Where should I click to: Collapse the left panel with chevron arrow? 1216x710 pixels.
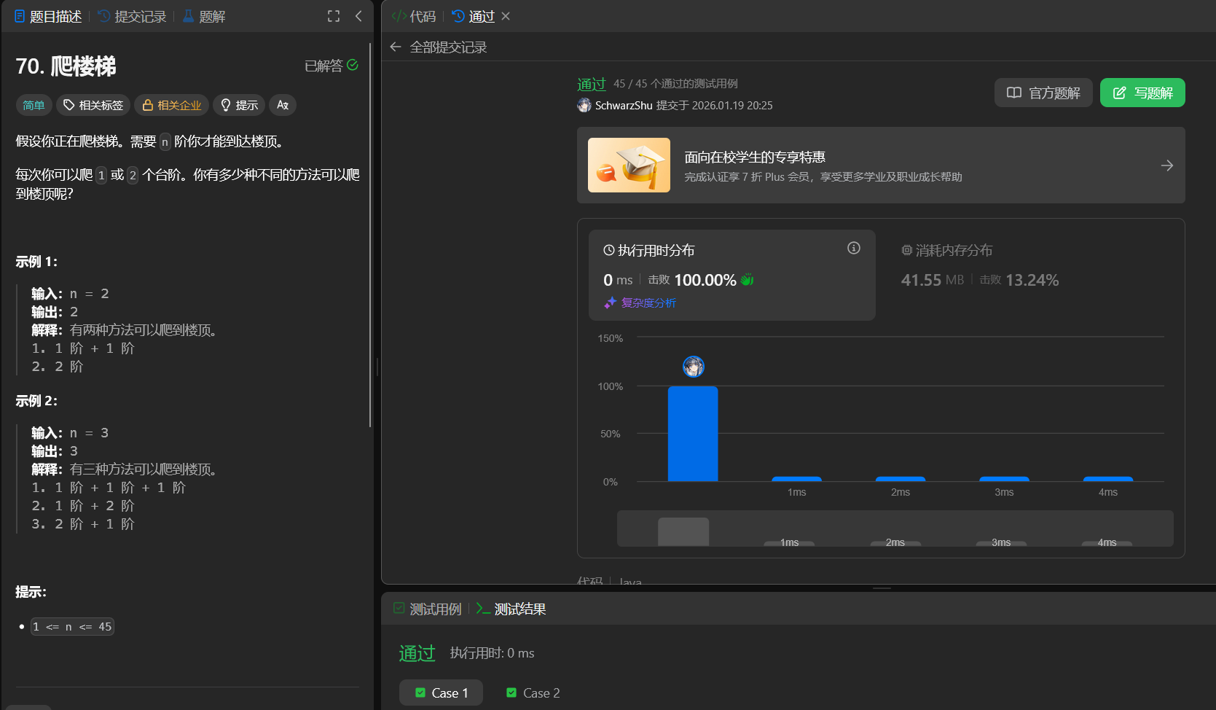358,16
